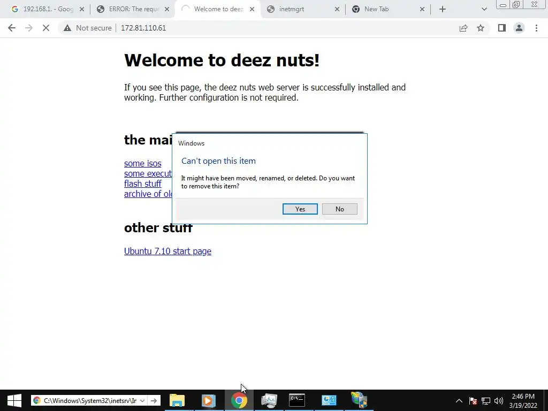Stop loading the page
Image resolution: width=548 pixels, height=411 pixels.
click(x=46, y=28)
